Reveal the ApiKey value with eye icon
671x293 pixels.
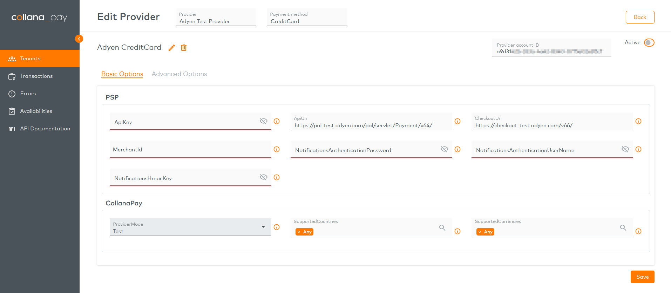click(x=264, y=121)
